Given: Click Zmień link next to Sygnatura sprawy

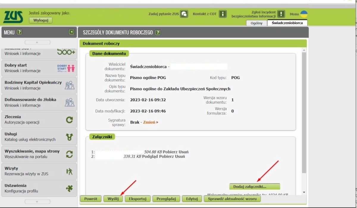Looking at the screenshot, I should tap(151, 122).
